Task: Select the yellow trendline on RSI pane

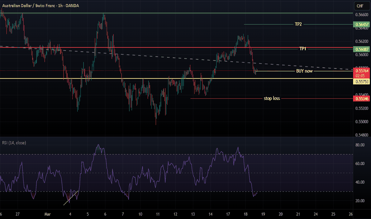Action: [x=71, y=198]
